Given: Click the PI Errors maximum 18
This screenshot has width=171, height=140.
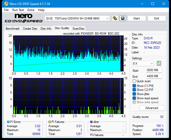Looking at the screenshot, I should point(39,130).
